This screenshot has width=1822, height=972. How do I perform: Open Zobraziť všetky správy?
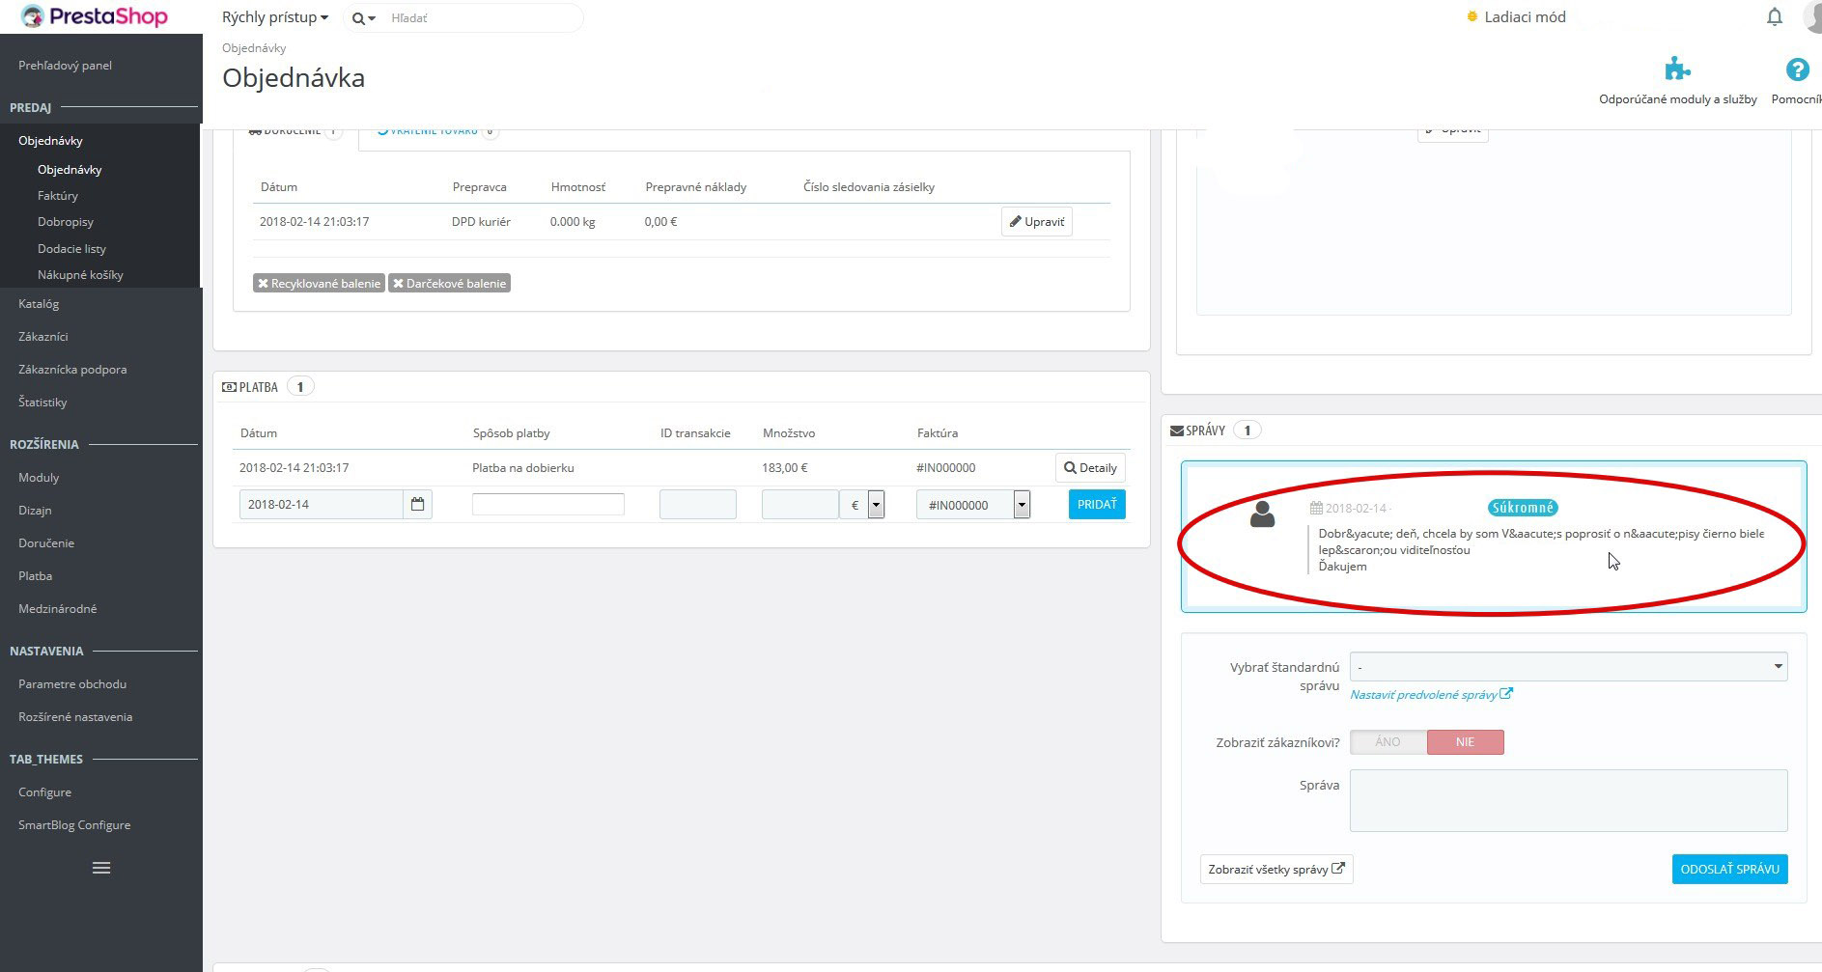click(x=1276, y=870)
